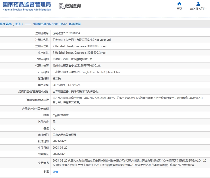210x178 pixels.
Task: Click agent name 杰尼肯（苏州）医疗器械有限公司
Action: tap(72, 59)
